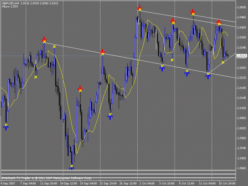Click the 2.0225 price axis label

[x=242, y=78]
